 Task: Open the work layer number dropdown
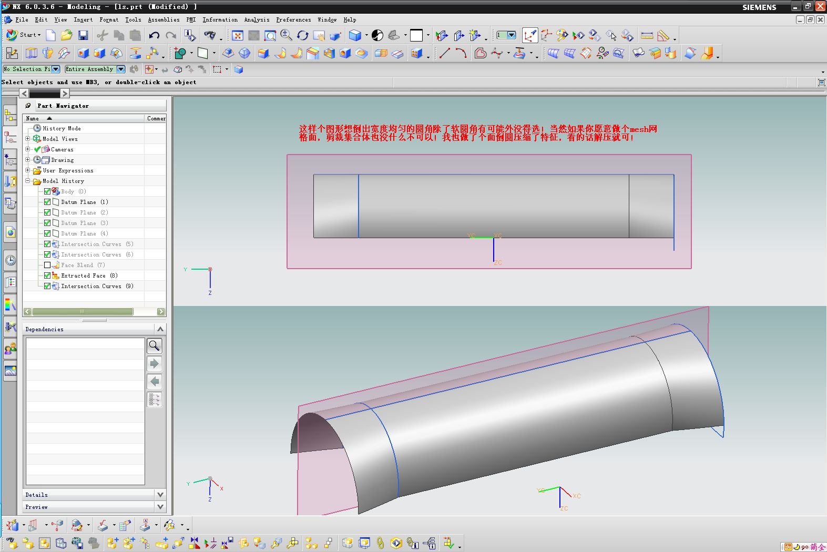[x=512, y=35]
